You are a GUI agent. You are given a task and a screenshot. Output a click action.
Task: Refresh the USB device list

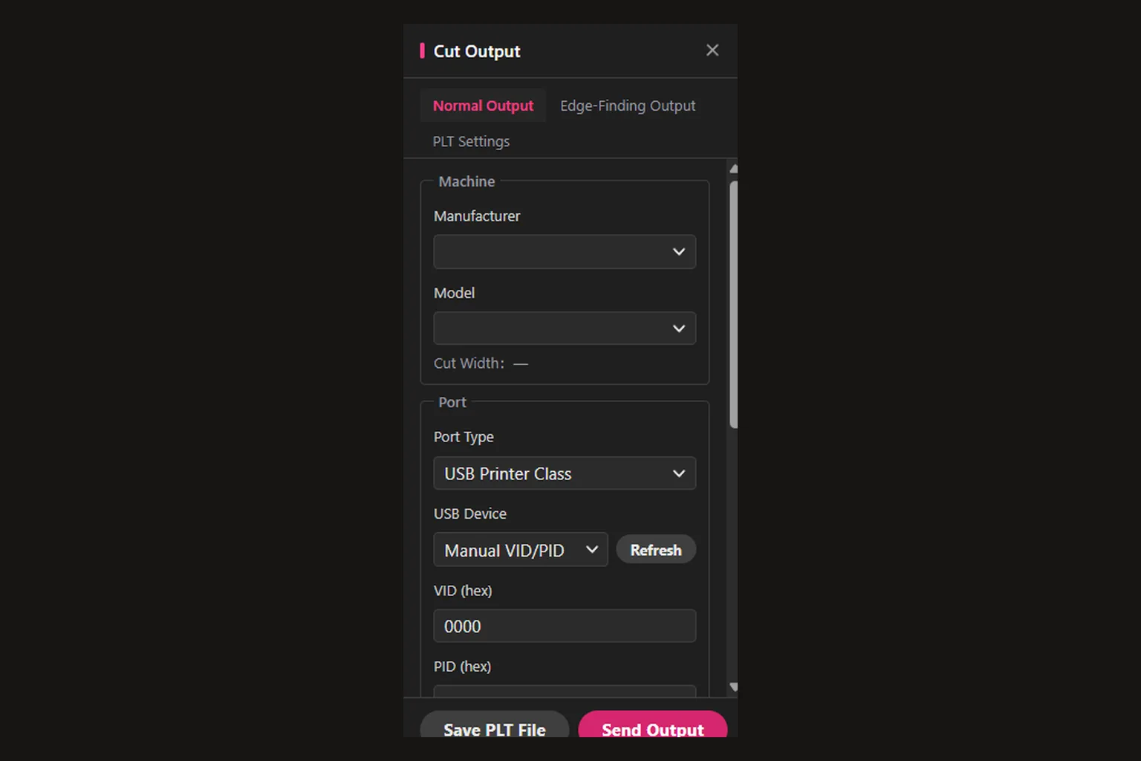click(x=656, y=550)
